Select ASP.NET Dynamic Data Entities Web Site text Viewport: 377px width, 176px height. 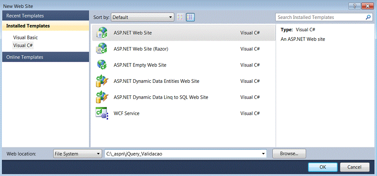tap(156, 81)
